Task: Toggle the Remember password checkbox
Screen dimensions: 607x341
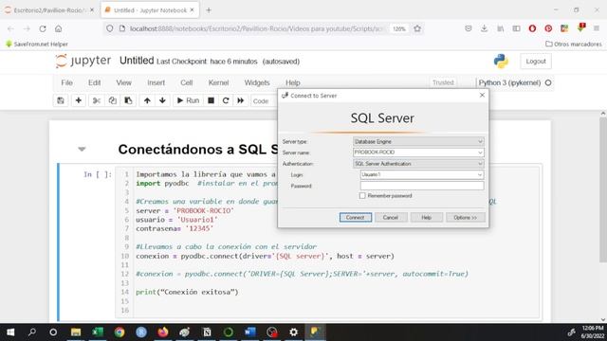Action: 362,196
